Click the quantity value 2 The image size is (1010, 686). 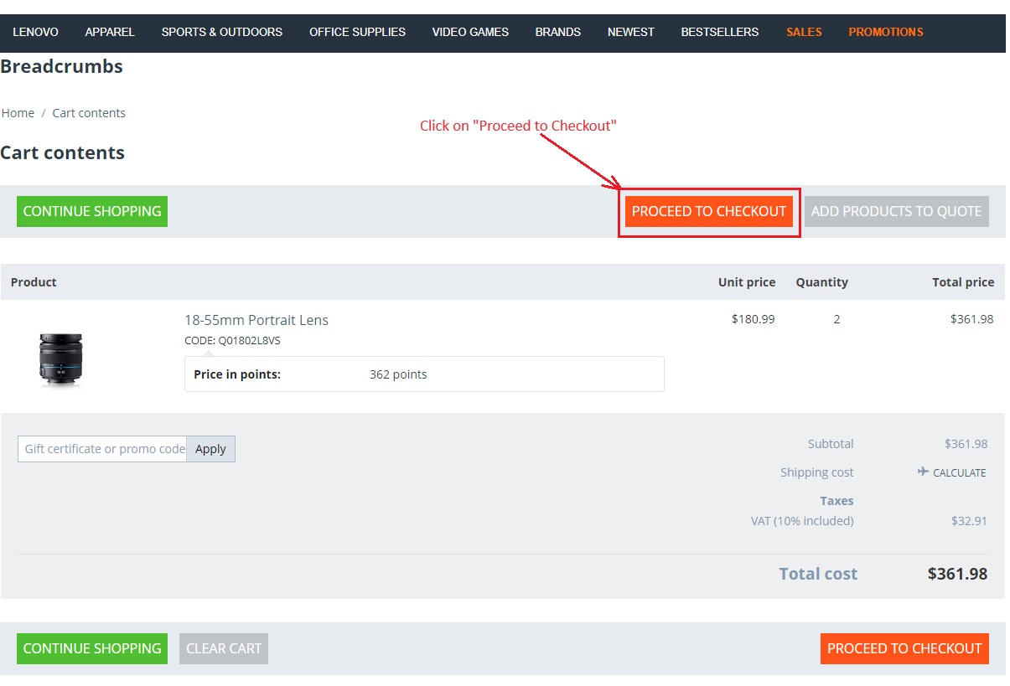pos(836,319)
